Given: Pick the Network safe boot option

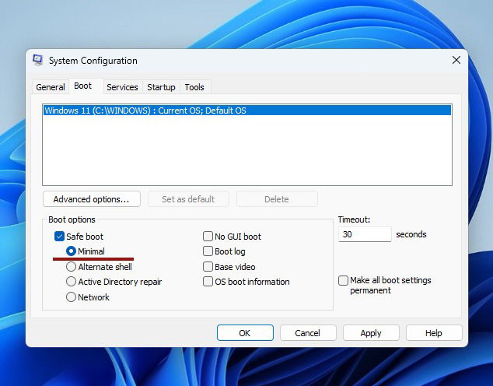Looking at the screenshot, I should (71, 297).
